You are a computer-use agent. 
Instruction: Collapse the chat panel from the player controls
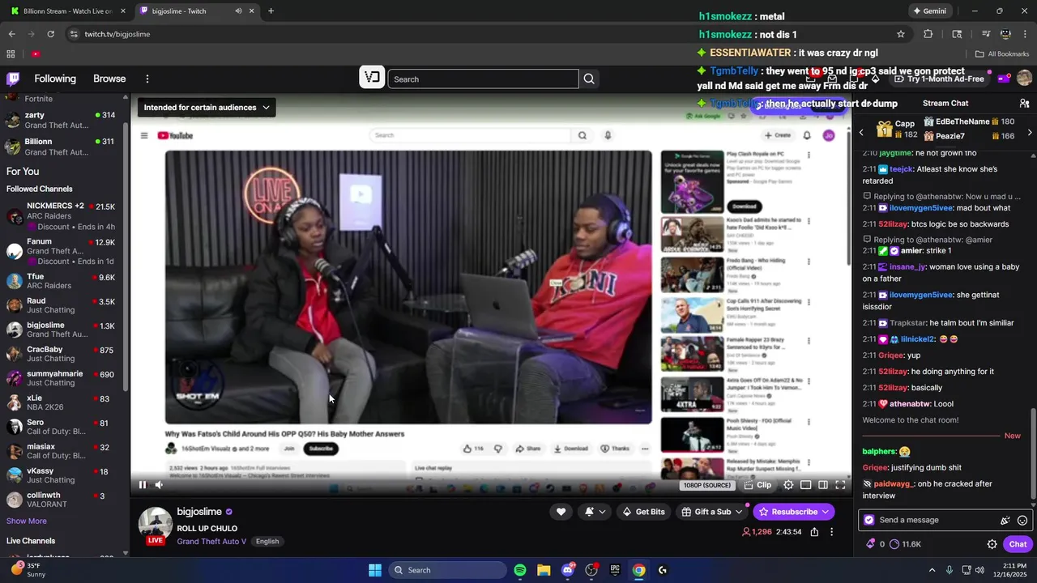coord(823,485)
